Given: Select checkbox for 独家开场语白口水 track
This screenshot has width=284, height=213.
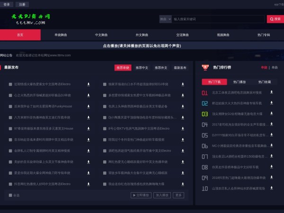Looking at the screenshot, I should [x=105, y=84].
